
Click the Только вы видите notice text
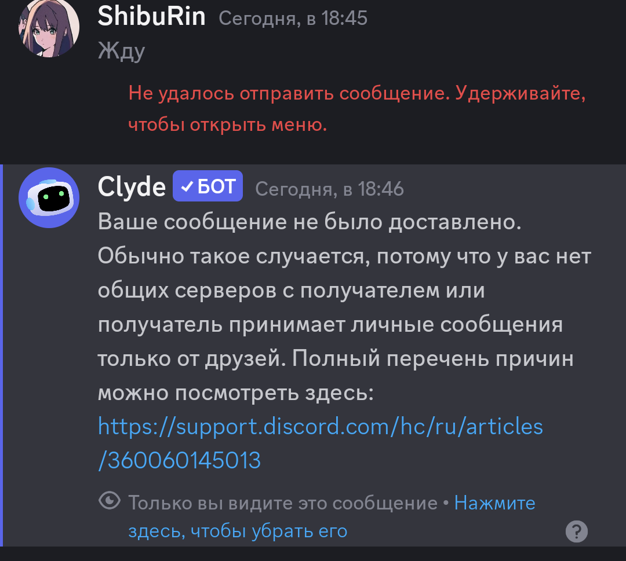[x=283, y=503]
